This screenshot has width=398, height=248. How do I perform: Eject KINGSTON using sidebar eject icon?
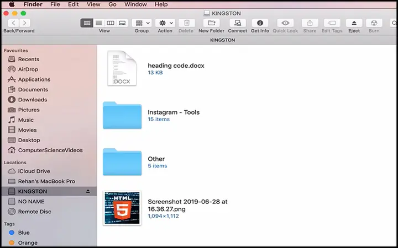88,191
